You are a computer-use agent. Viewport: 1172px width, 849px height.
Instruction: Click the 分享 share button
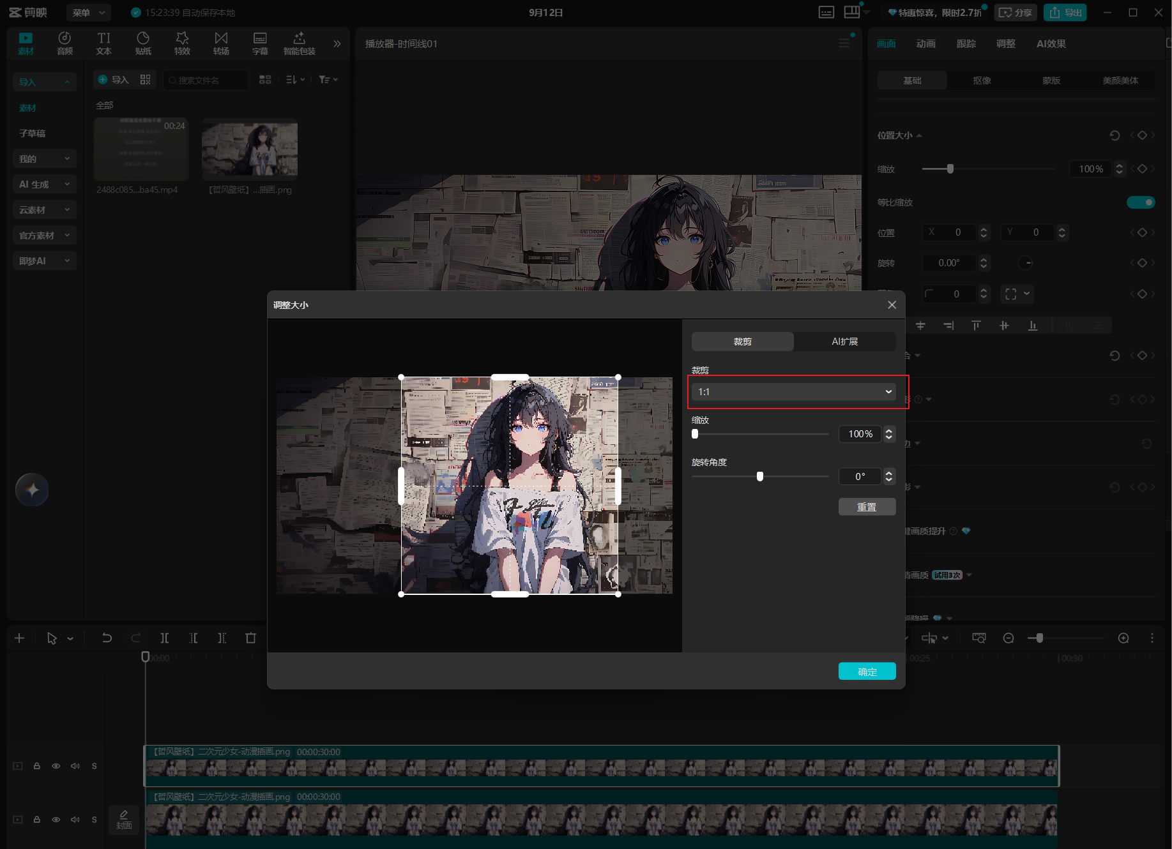click(1016, 13)
